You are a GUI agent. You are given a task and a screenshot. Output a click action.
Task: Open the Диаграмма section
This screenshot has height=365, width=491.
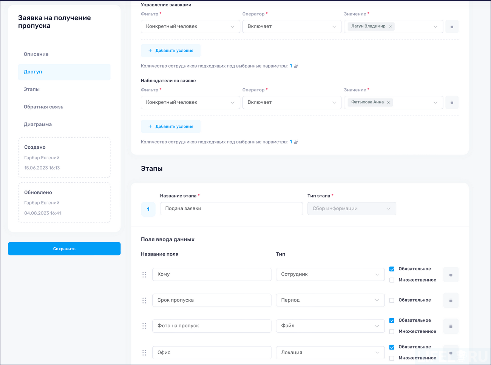click(37, 124)
